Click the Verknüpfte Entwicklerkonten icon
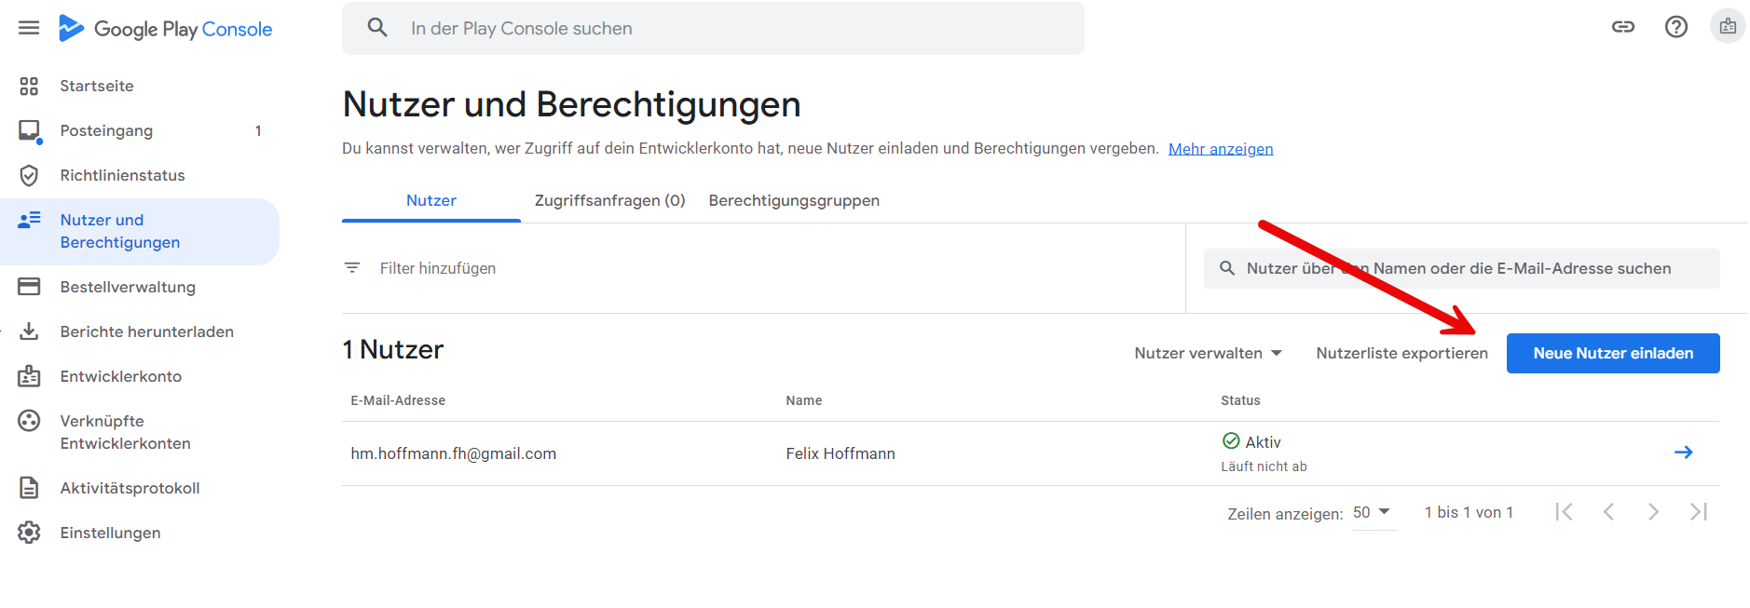This screenshot has width=1750, height=608. pyautogui.click(x=29, y=421)
